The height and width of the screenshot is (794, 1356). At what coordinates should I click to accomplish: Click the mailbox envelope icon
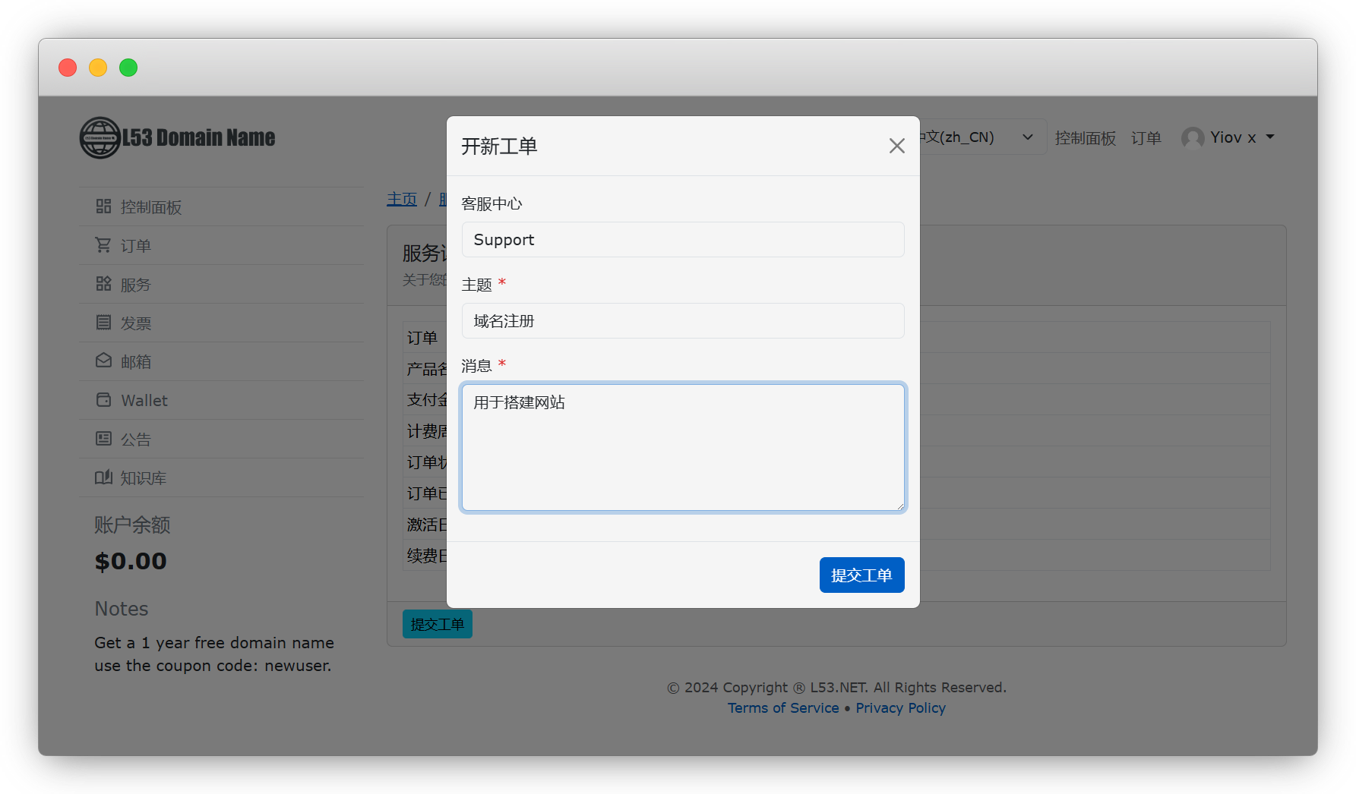[103, 361]
